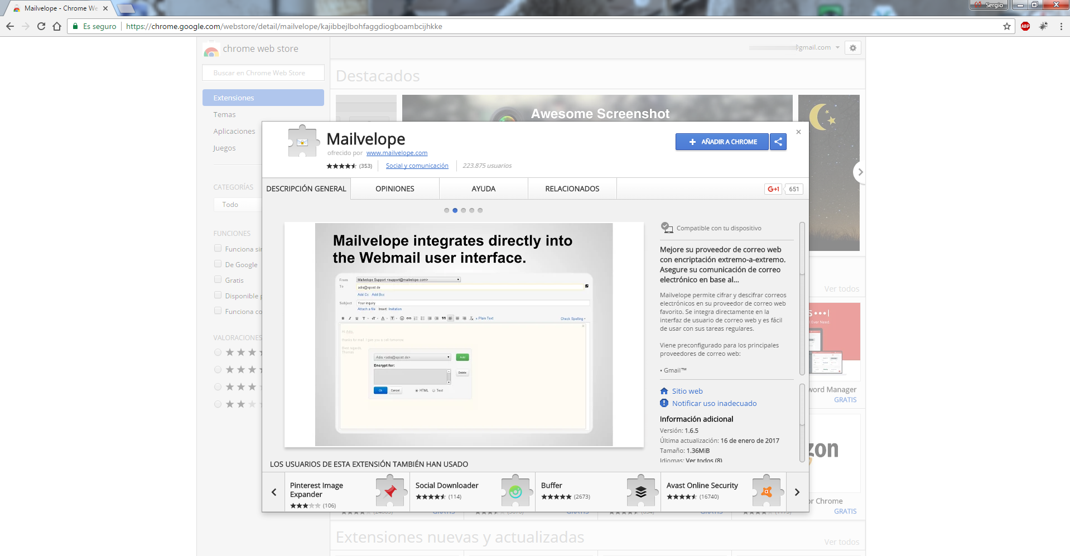The height and width of the screenshot is (556, 1070).
Task: Show next related extensions with right arrow
Action: 797,492
